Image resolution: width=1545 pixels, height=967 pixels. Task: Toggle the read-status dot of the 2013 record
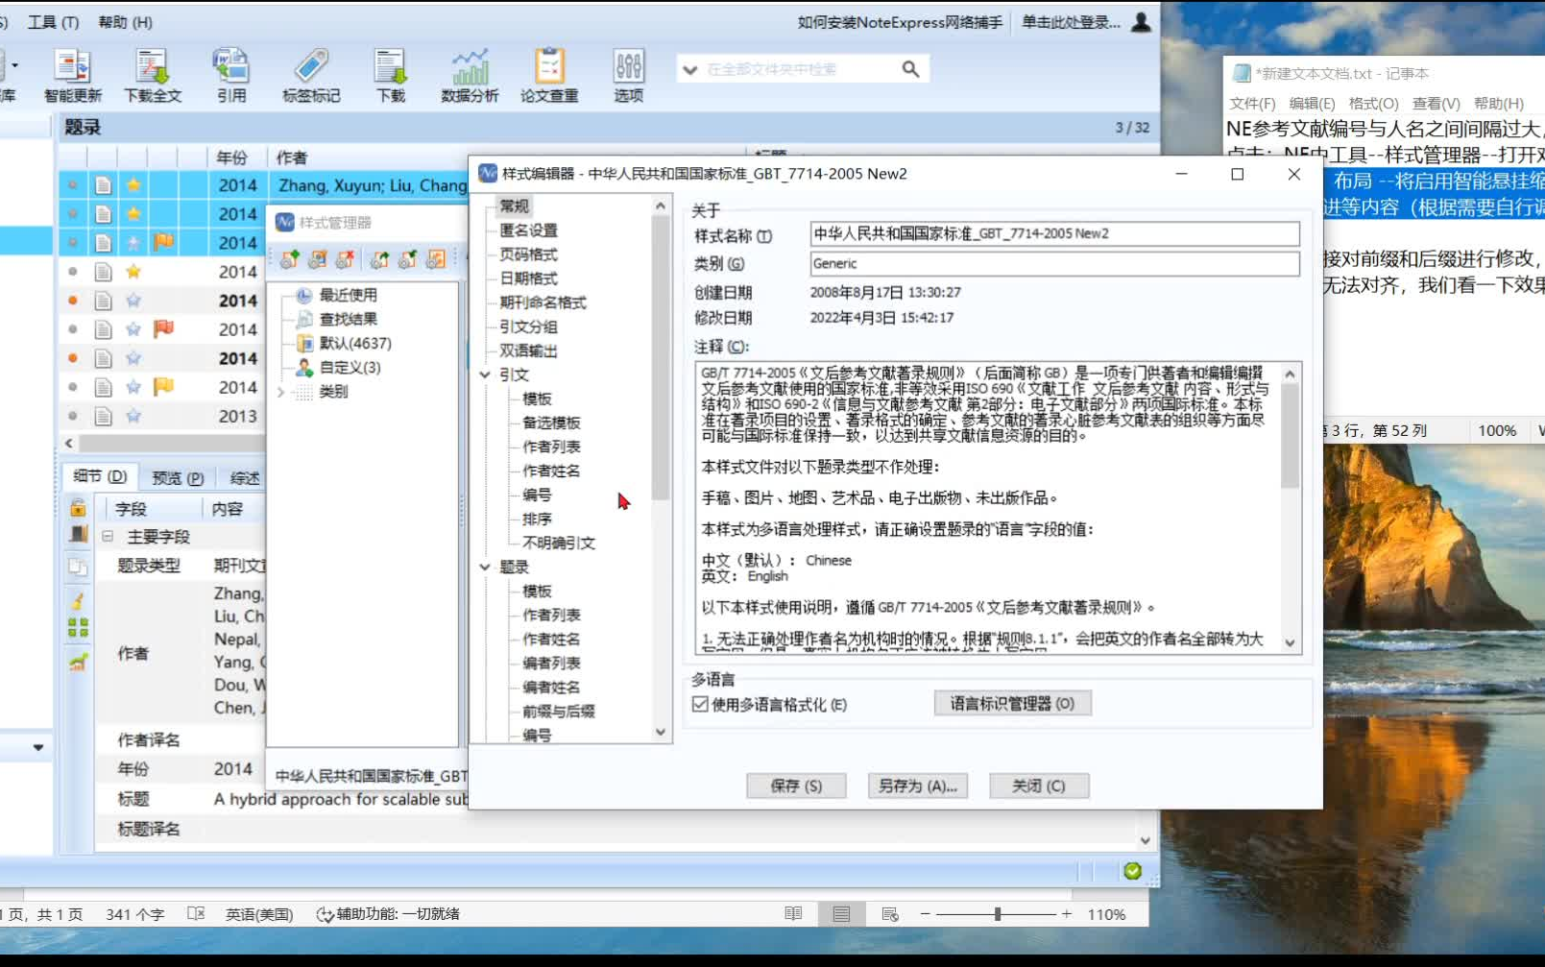pyautogui.click(x=72, y=416)
